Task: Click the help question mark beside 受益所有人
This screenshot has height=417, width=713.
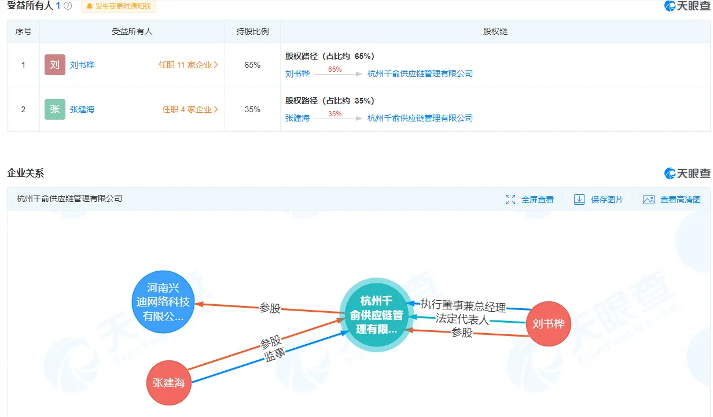Action: point(68,6)
